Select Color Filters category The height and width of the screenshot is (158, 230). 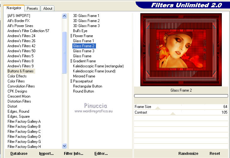click(16, 81)
